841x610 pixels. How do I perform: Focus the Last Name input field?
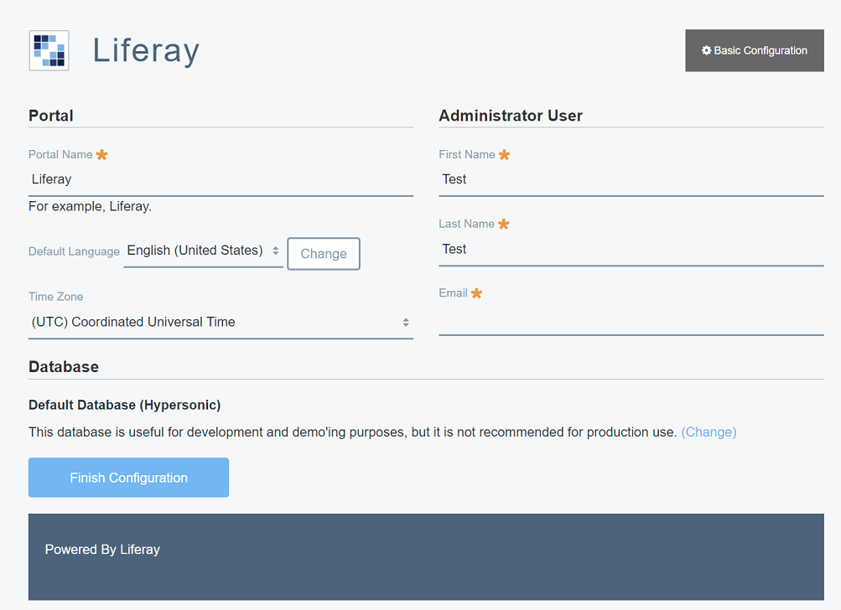[x=631, y=249]
